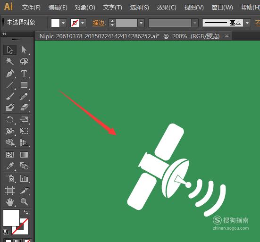Viewport: 260px width, 242px height.
Task: Open the 效果(C) menu
Action: [x=167, y=7]
